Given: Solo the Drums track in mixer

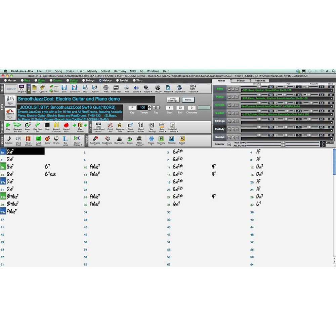Looking at the screenshot, I should [233, 105].
